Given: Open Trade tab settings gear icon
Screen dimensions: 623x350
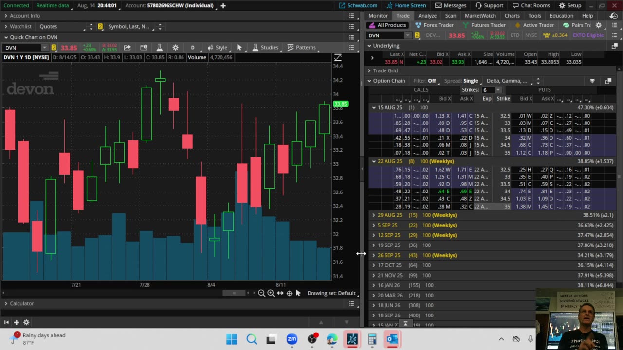Looking at the screenshot, I should point(599,25).
